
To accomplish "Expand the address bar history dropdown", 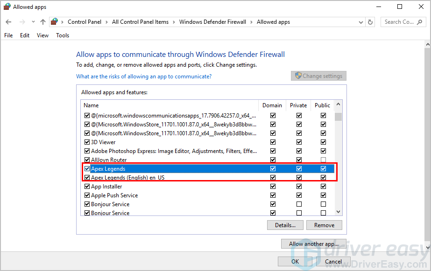I will (360, 22).
